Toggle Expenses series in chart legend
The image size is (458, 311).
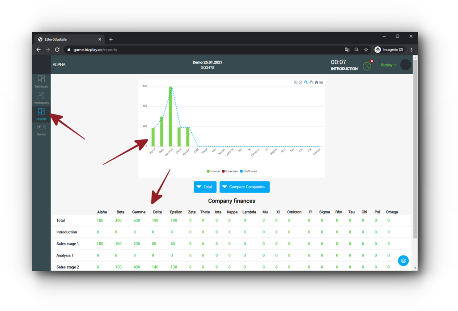pyautogui.click(x=230, y=171)
